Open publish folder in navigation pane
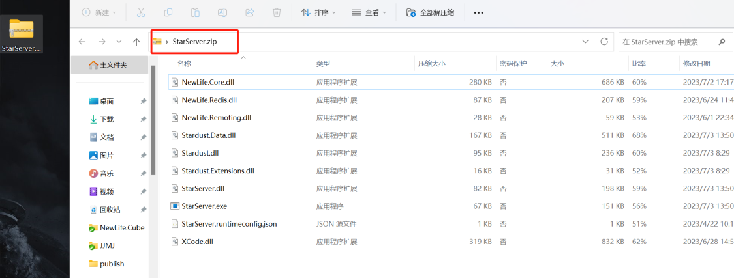734x278 pixels. (107, 264)
